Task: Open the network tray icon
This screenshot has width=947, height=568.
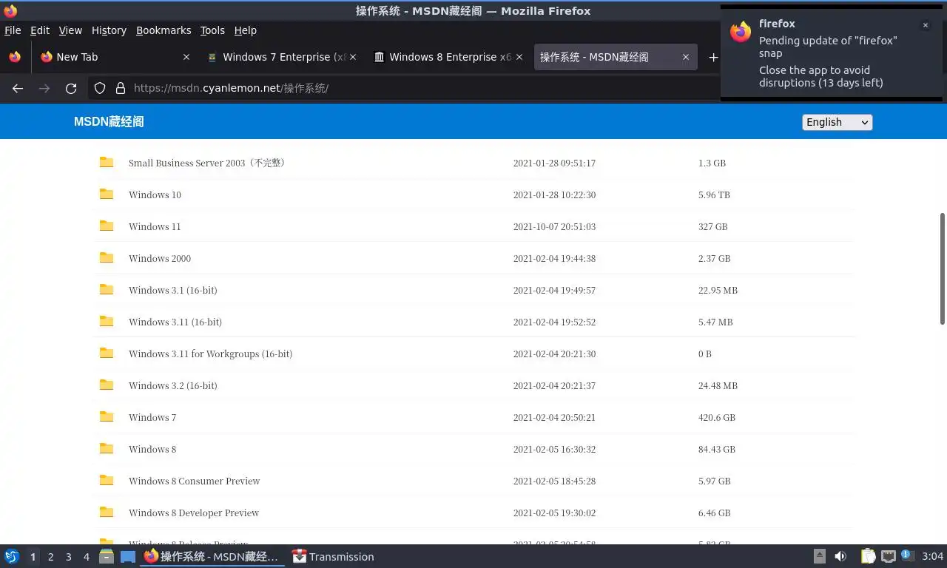Action: tap(888, 556)
